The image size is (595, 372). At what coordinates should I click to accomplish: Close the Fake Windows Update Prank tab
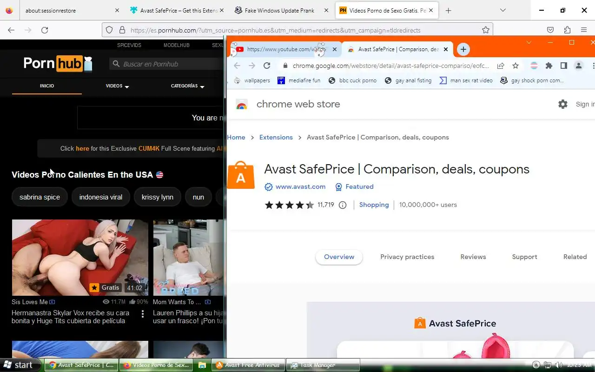[x=326, y=10]
